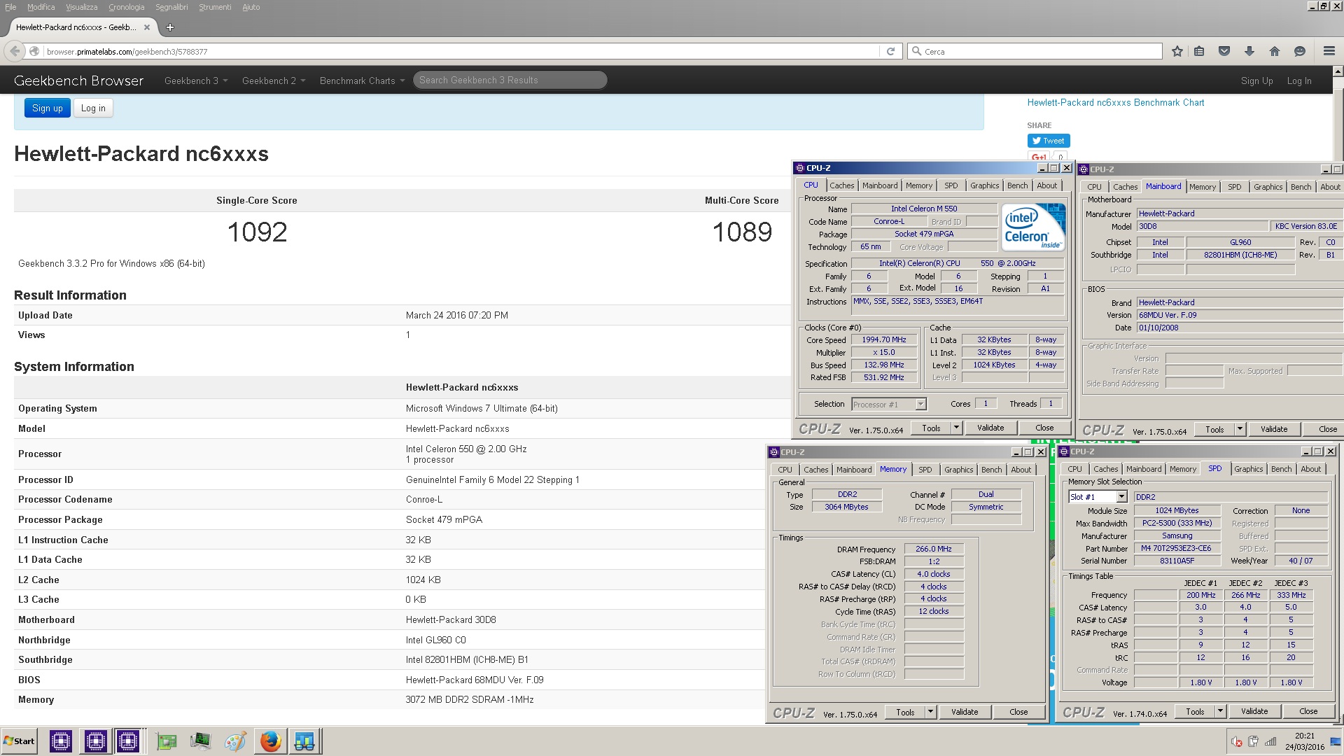Go to the Firefox home page icon
The height and width of the screenshot is (756, 1344).
[x=1275, y=51]
